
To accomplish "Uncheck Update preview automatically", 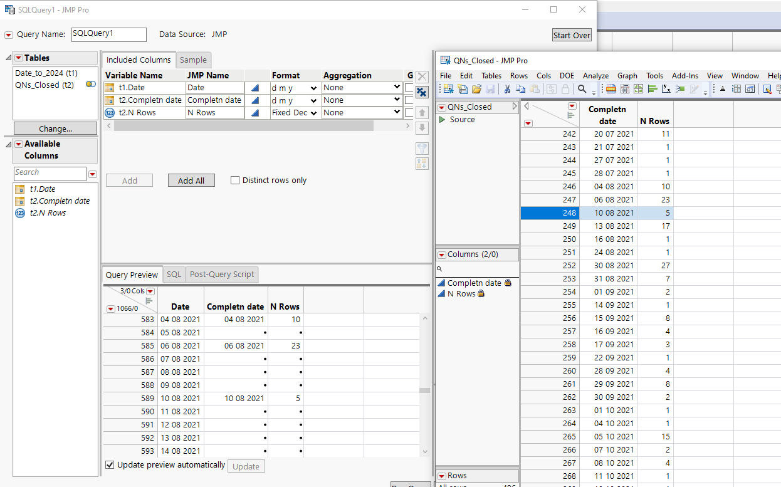I will coord(110,464).
